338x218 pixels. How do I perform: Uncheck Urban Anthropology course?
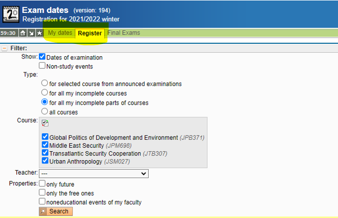click(x=45, y=161)
